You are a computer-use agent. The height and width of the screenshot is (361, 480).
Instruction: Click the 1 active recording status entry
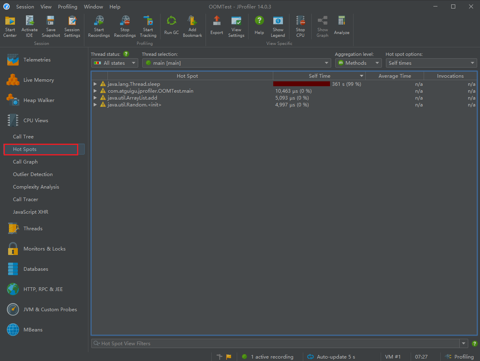[x=268, y=357]
